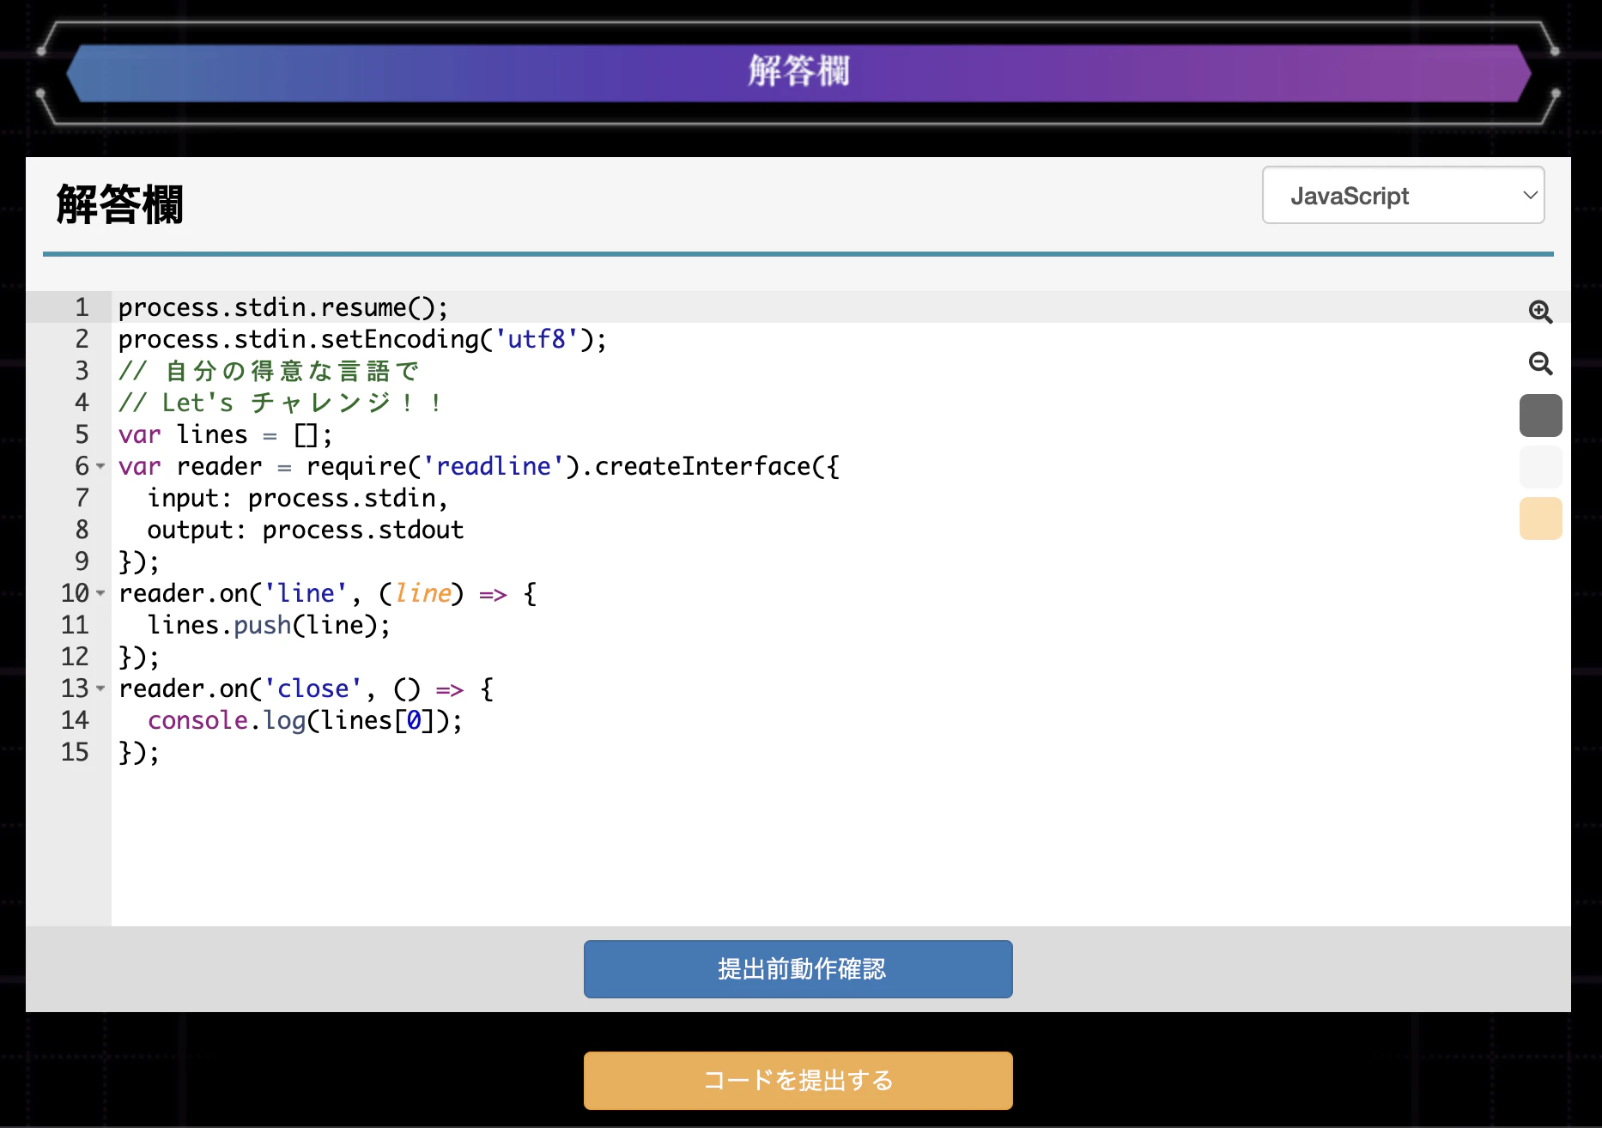Viewport: 1602px width, 1128px height.
Task: Click the text 'utf8' on line 2
Action: 537,339
